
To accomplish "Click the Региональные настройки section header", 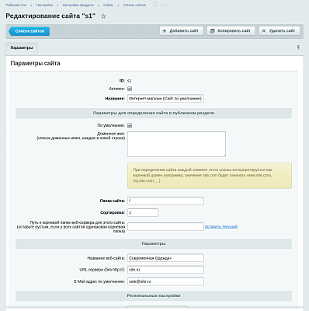I will coord(154,295).
